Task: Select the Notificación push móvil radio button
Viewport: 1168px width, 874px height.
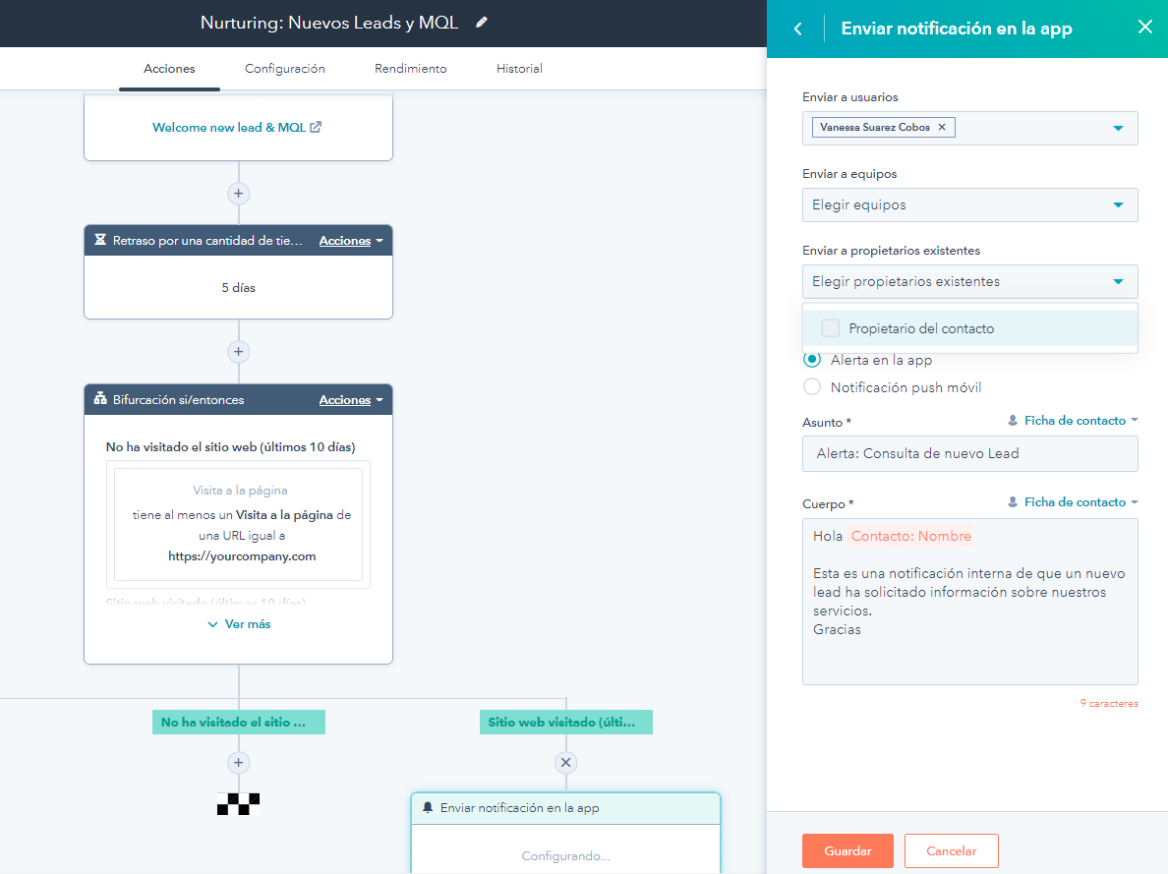Action: tap(811, 386)
